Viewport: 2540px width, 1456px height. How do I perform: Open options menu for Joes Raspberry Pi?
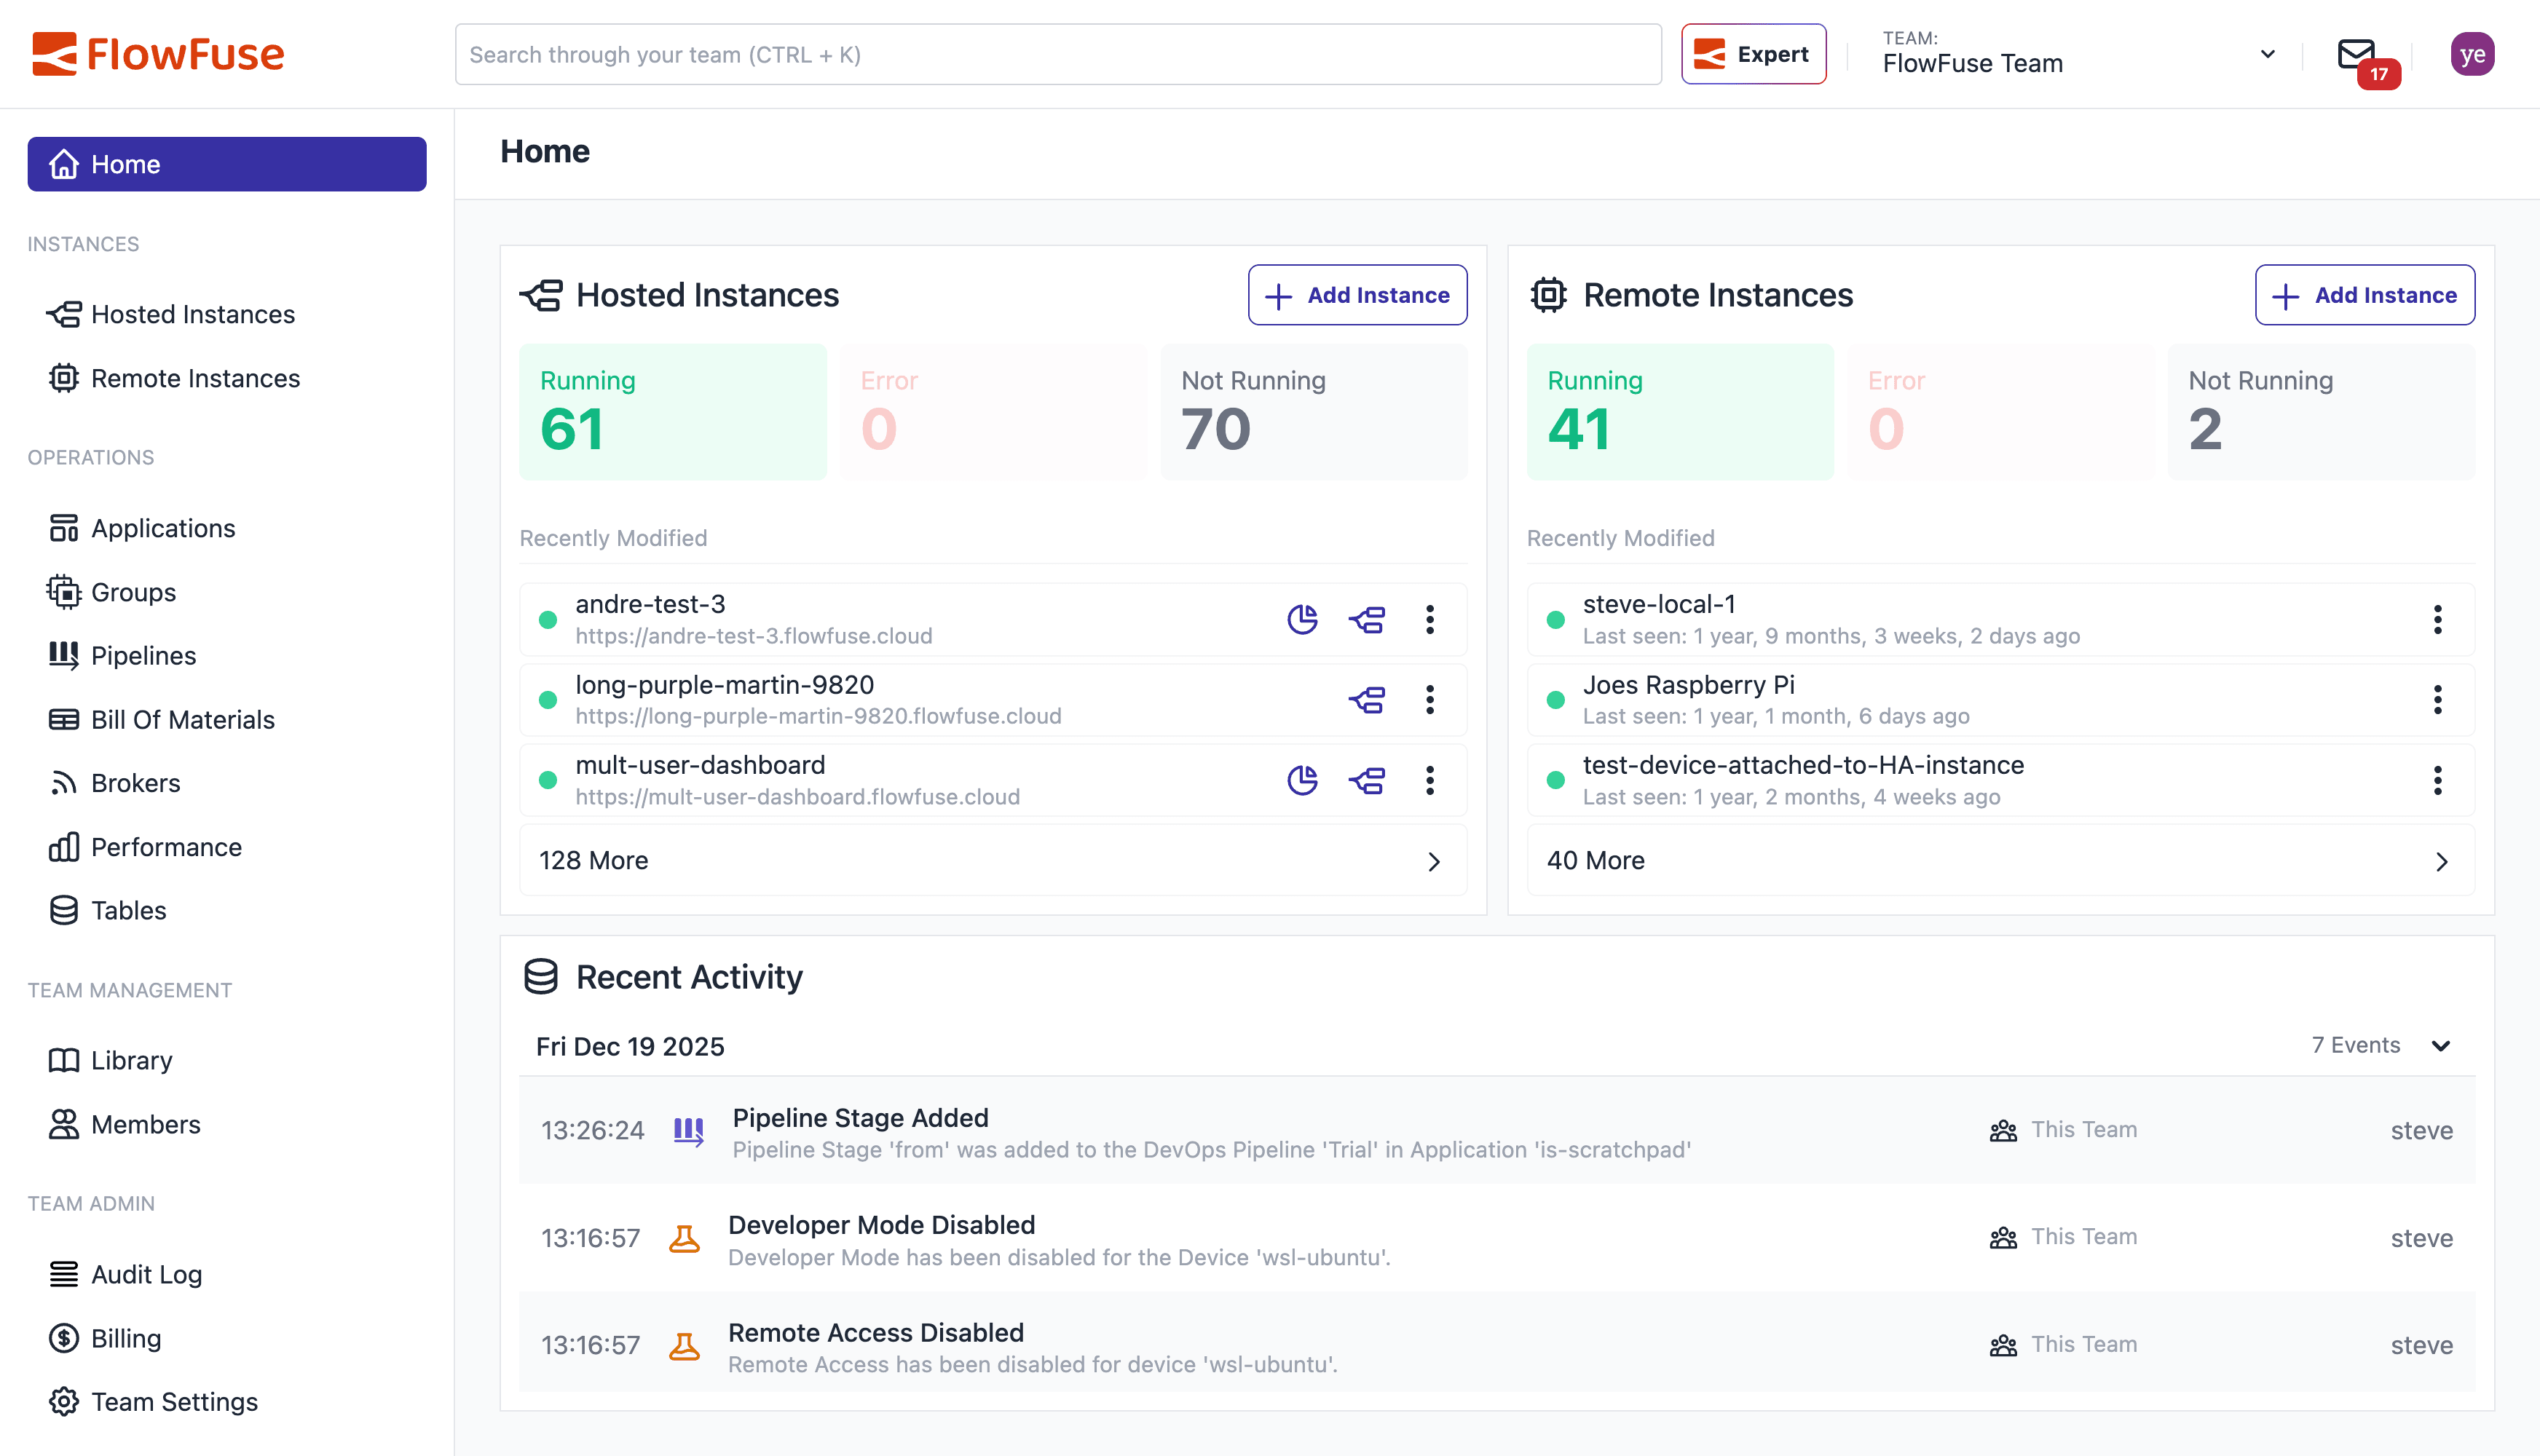(x=2438, y=699)
